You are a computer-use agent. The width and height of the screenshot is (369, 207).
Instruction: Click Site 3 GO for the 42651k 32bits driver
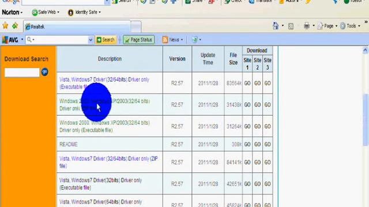(268, 184)
